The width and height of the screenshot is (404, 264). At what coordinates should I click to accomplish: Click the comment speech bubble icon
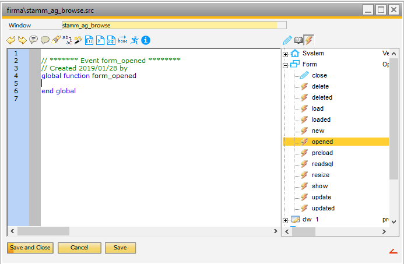pyautogui.click(x=33, y=40)
